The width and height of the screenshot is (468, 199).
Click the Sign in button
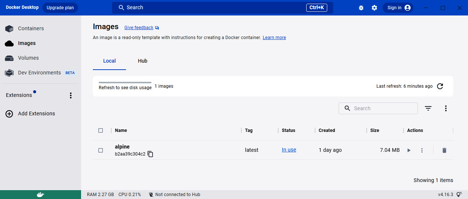tap(398, 8)
